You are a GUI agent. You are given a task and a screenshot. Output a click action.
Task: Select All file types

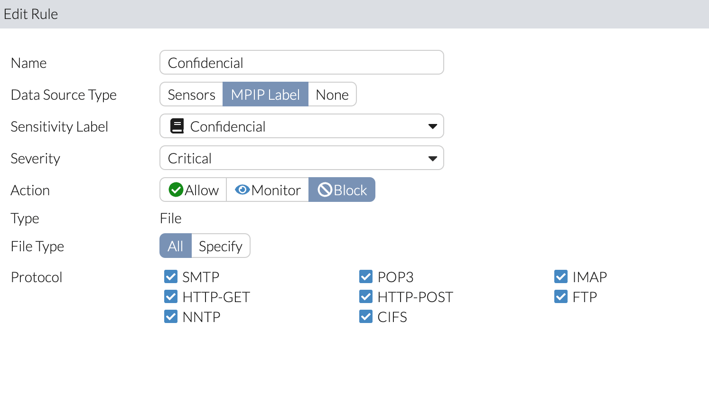pyautogui.click(x=175, y=246)
